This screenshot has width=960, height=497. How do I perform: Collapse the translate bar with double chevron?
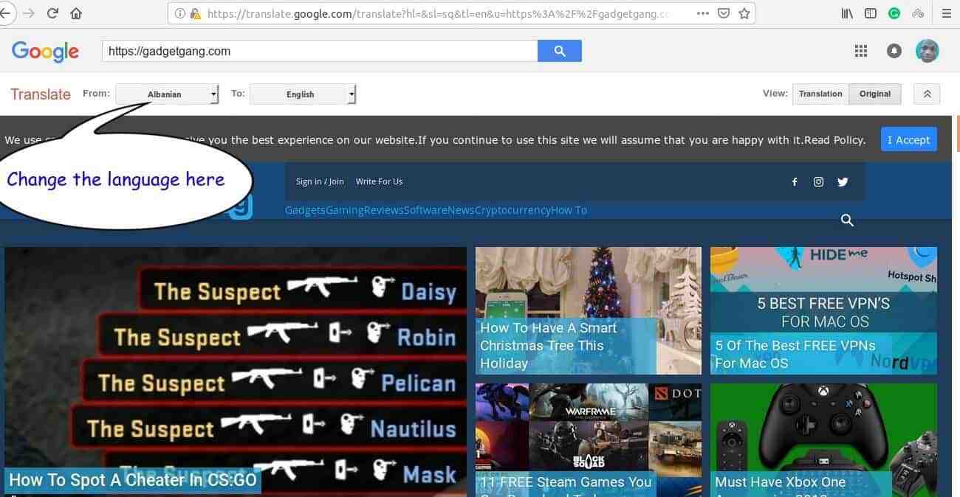tap(927, 94)
